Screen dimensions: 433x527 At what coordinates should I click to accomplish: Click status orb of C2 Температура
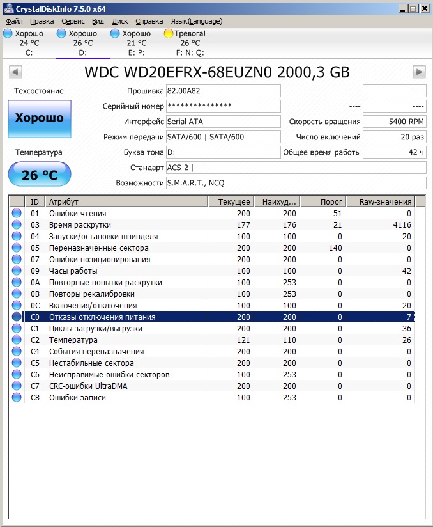pyautogui.click(x=17, y=340)
